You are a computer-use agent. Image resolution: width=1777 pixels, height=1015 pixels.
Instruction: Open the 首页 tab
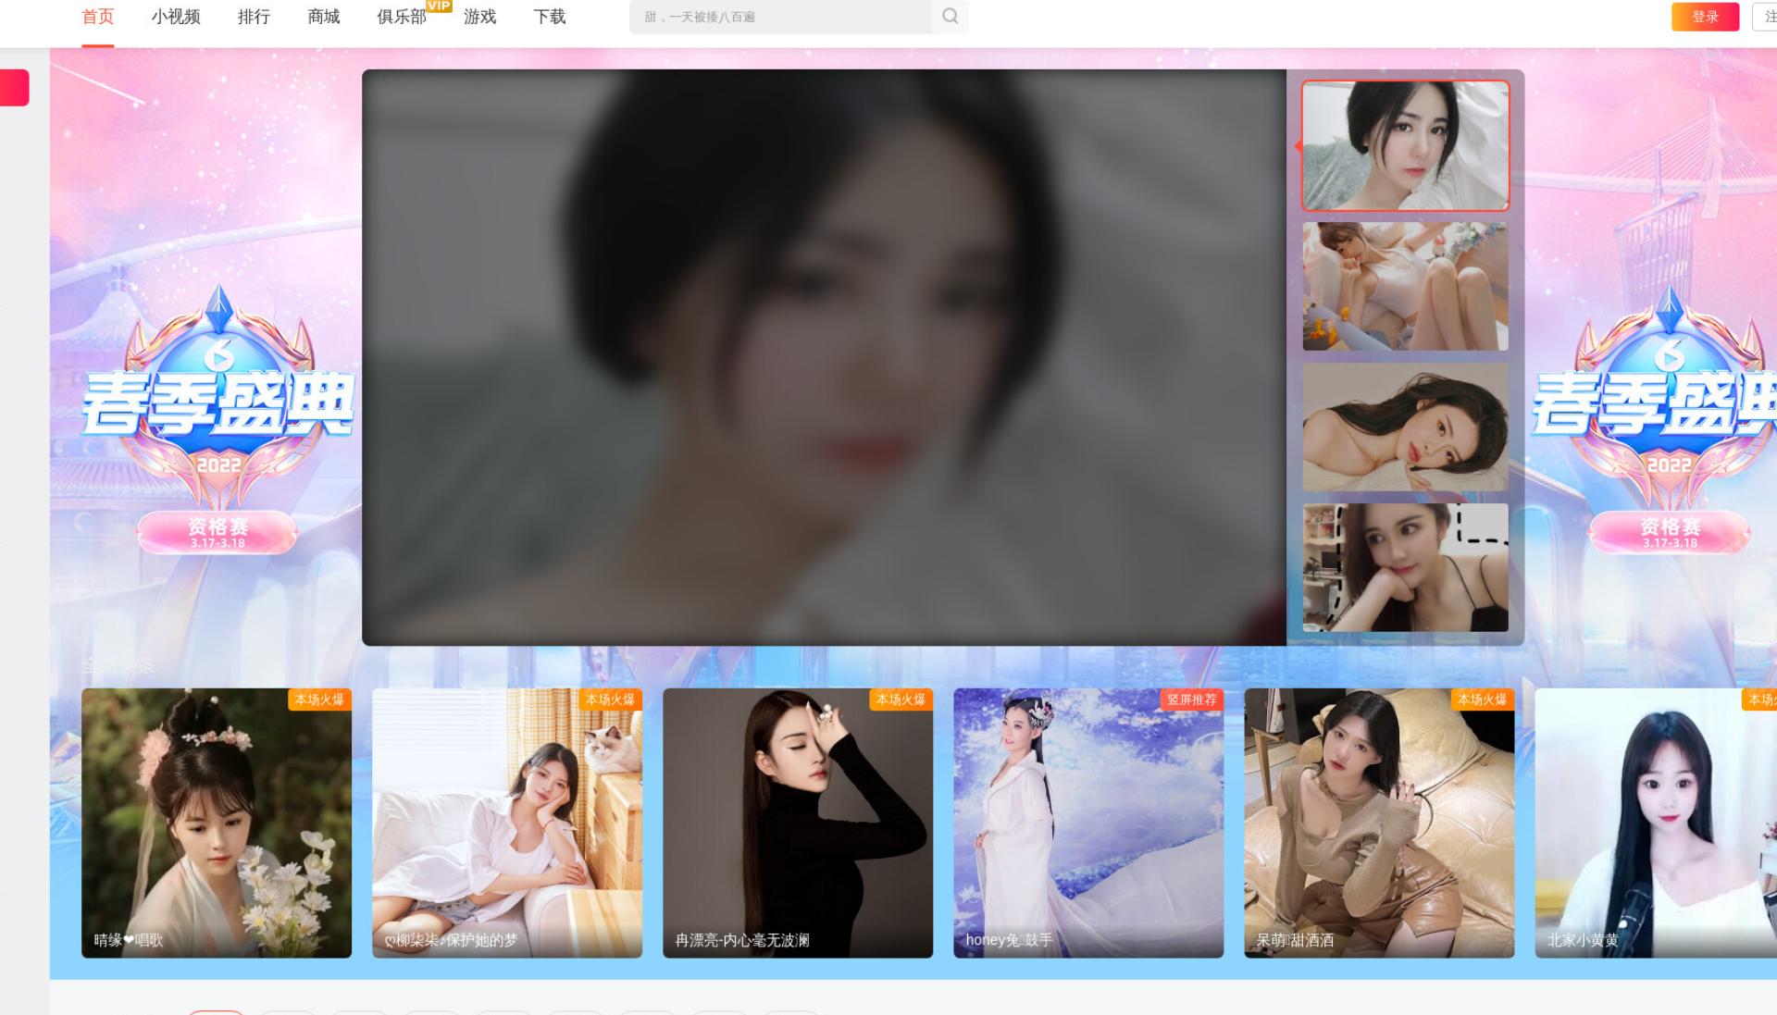[98, 17]
